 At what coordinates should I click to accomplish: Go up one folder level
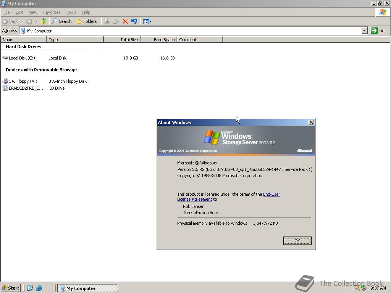pyautogui.click(x=44, y=21)
